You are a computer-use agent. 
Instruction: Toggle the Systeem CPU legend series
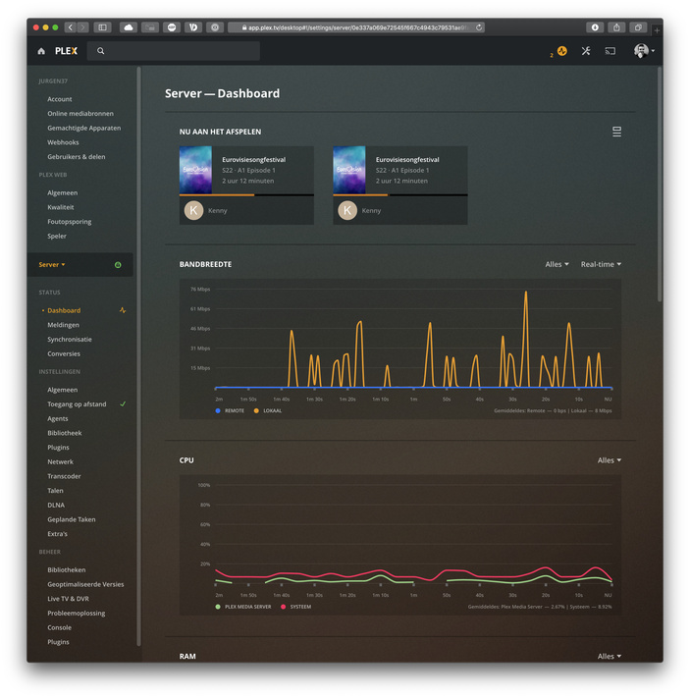tap(296, 607)
